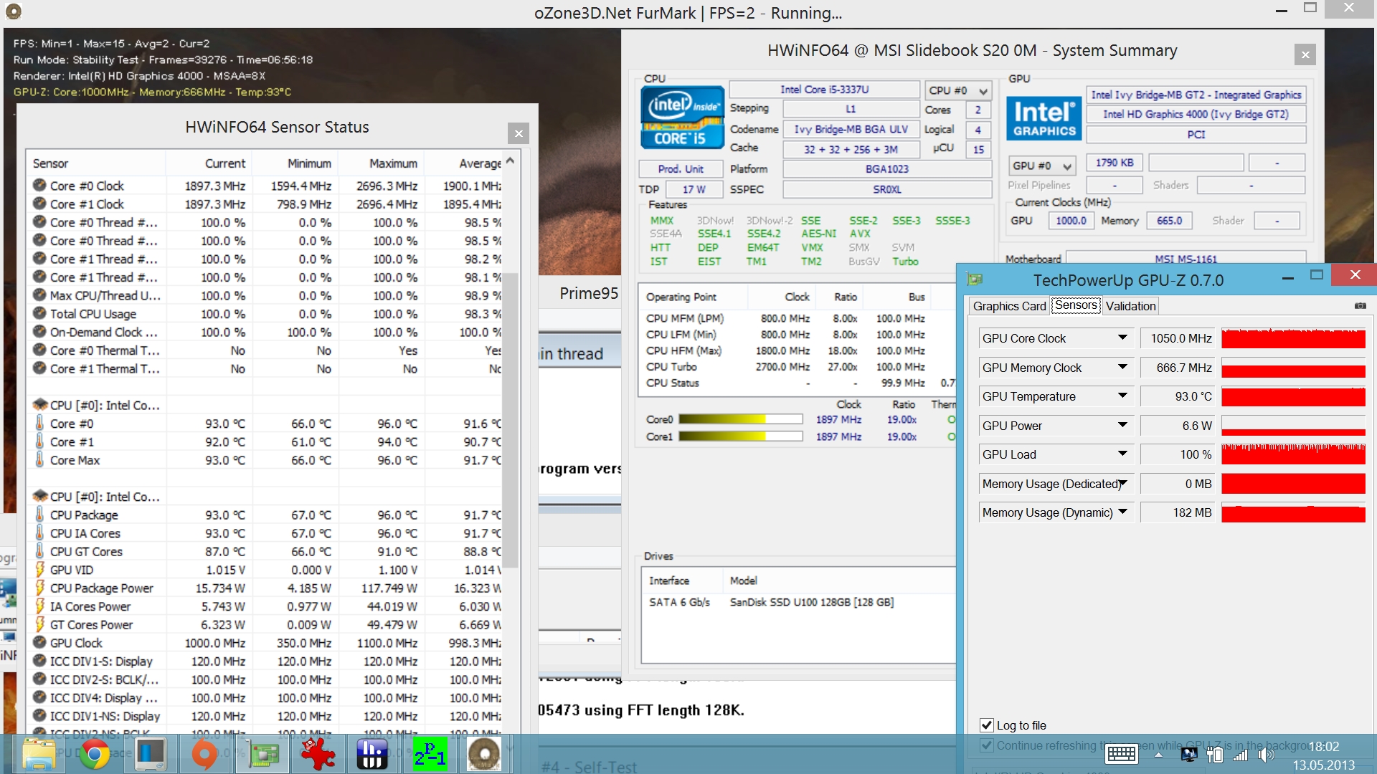Click the GPU clock 1000.0 field

pos(1071,221)
